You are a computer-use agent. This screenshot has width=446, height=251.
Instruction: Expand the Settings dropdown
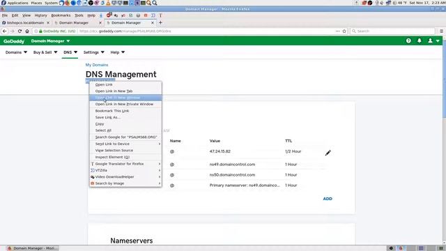click(94, 52)
